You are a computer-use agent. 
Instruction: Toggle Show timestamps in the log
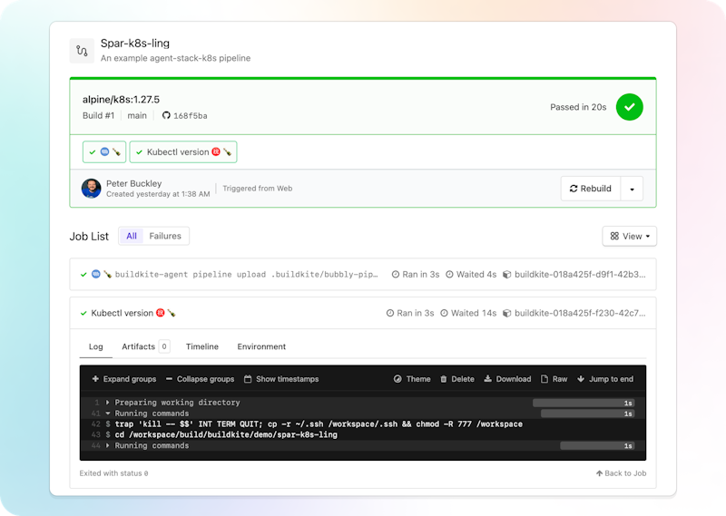[281, 379]
